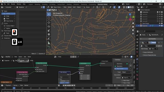Viewport: 164px width, 92px height.
Task: Click the red X axis on the navigation gizmo
Action: point(130,19)
